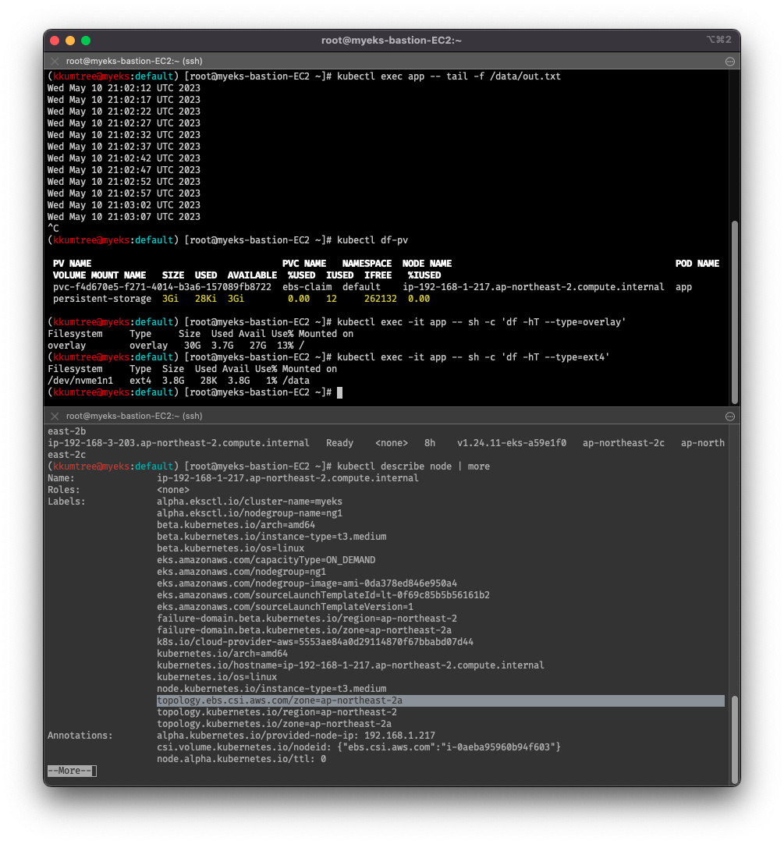Click the 'Ready' node status text
The width and height of the screenshot is (784, 844).
pyautogui.click(x=340, y=443)
